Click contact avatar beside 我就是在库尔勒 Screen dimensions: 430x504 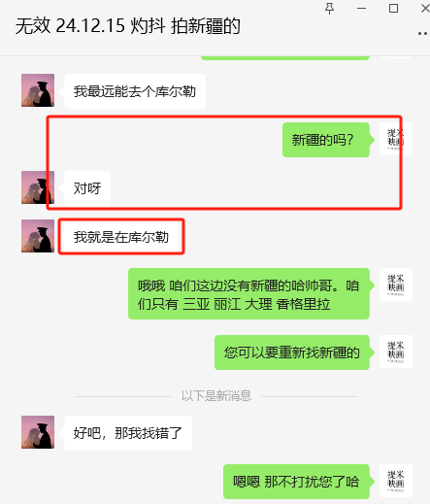point(38,236)
